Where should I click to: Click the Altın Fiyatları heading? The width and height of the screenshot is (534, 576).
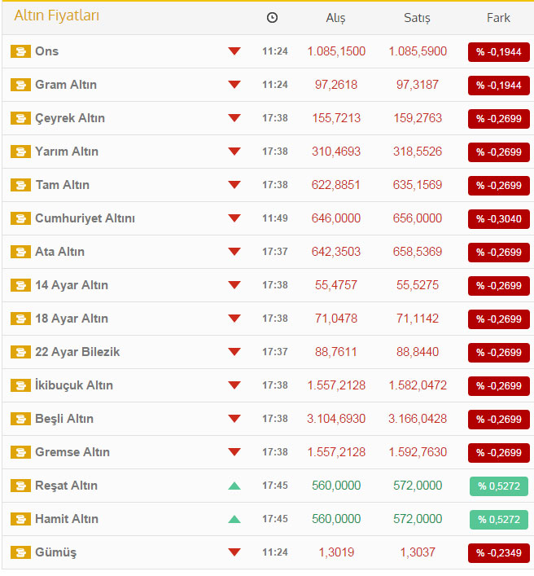[x=57, y=15]
